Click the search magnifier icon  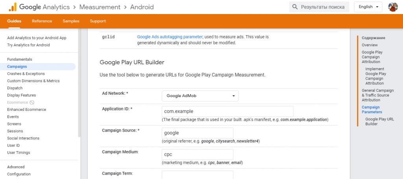295,7
